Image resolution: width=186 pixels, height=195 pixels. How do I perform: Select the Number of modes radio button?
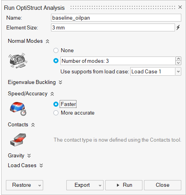(x=56, y=61)
